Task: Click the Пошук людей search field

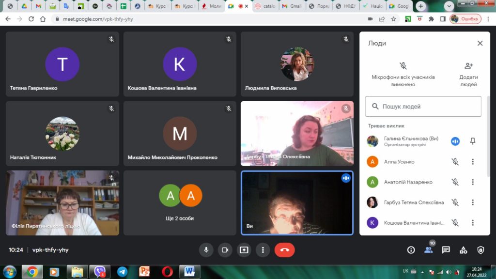Action: pos(423,107)
